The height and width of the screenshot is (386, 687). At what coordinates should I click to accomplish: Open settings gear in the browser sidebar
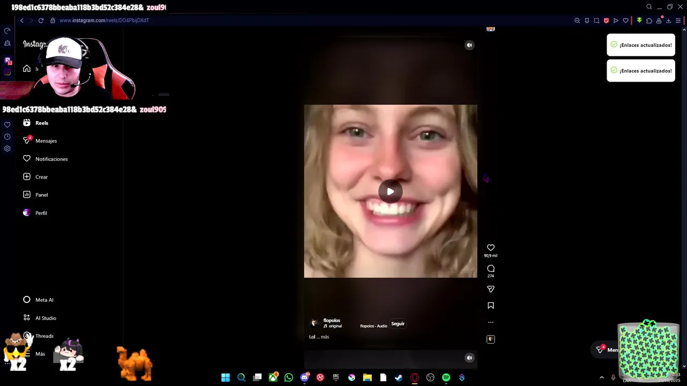click(8, 149)
